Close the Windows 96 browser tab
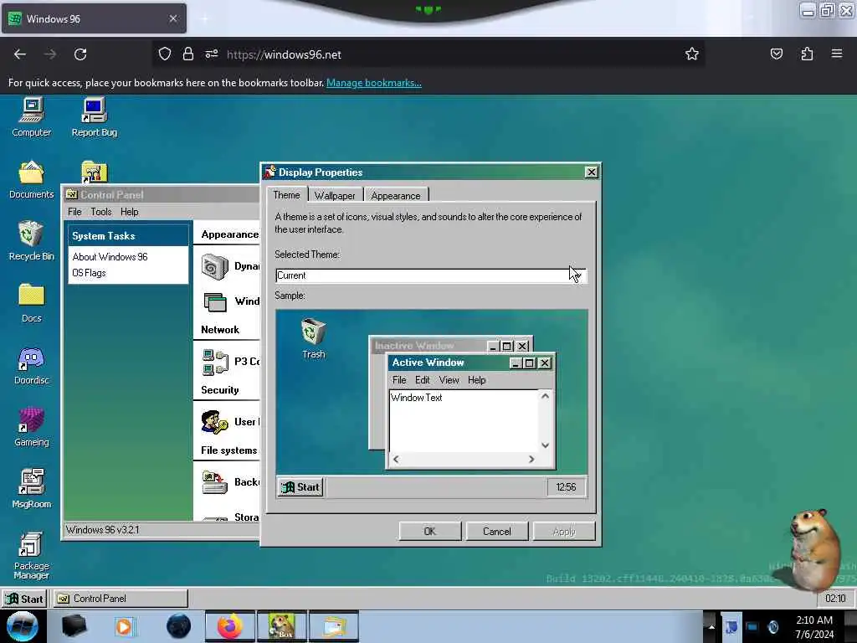Viewport: 857px width, 643px height. click(172, 18)
